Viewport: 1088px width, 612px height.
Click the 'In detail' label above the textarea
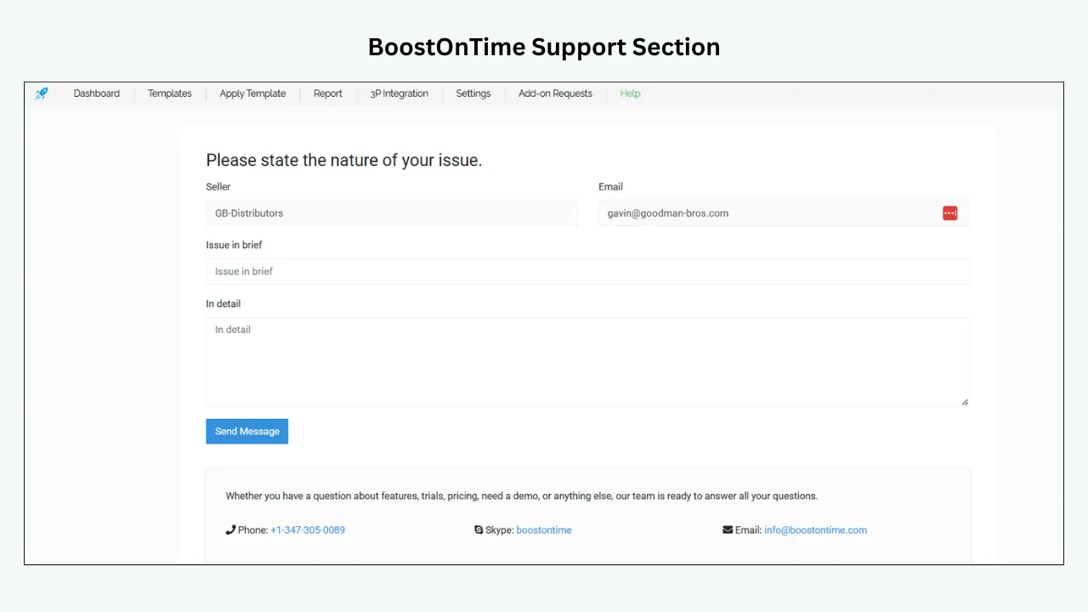pyautogui.click(x=224, y=304)
